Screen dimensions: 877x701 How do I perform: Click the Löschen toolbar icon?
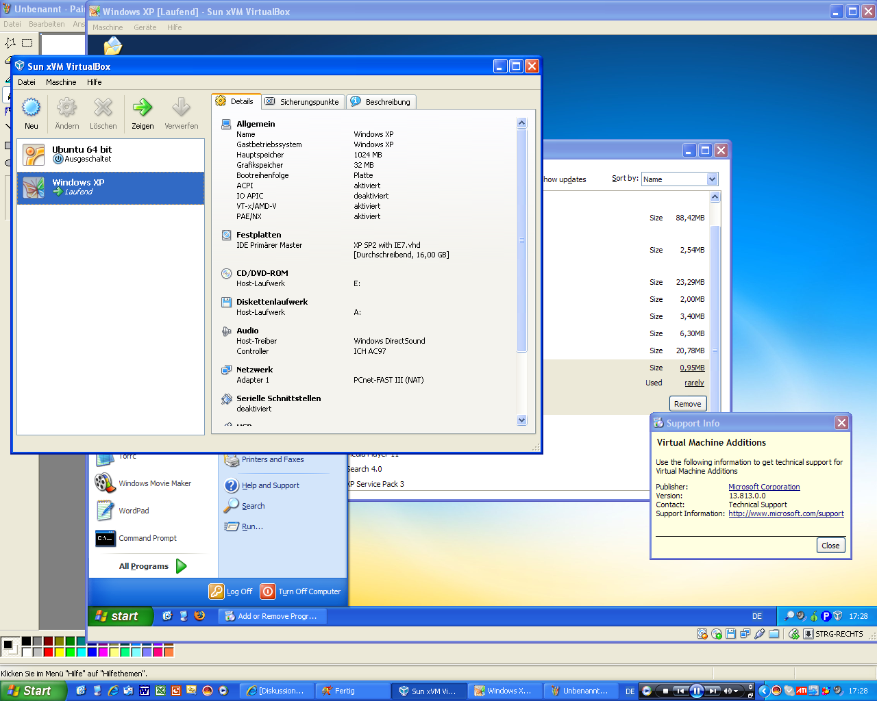(103, 107)
